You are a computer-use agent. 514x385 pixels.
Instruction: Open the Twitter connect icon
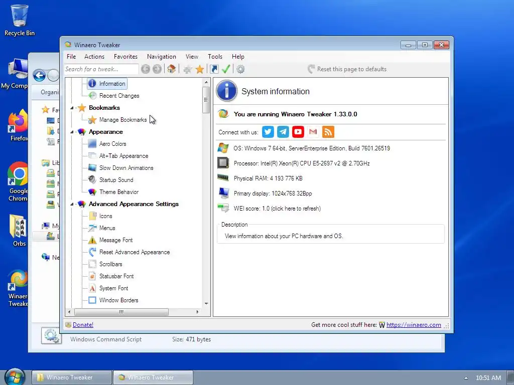(268, 132)
